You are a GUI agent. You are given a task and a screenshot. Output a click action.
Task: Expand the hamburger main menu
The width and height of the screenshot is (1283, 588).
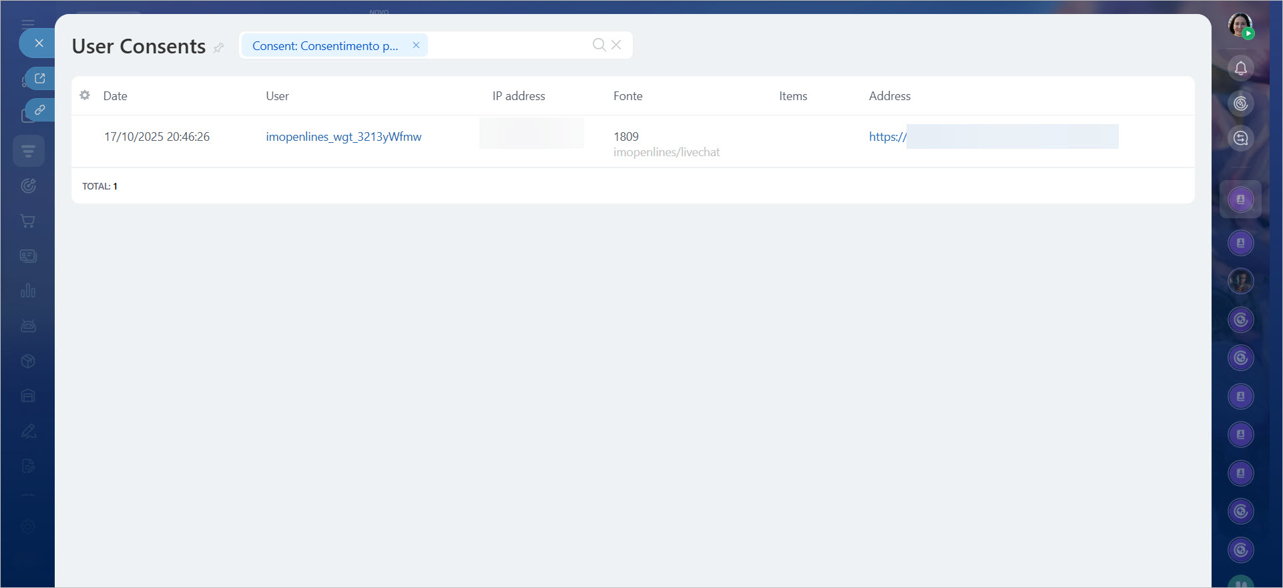(x=28, y=23)
